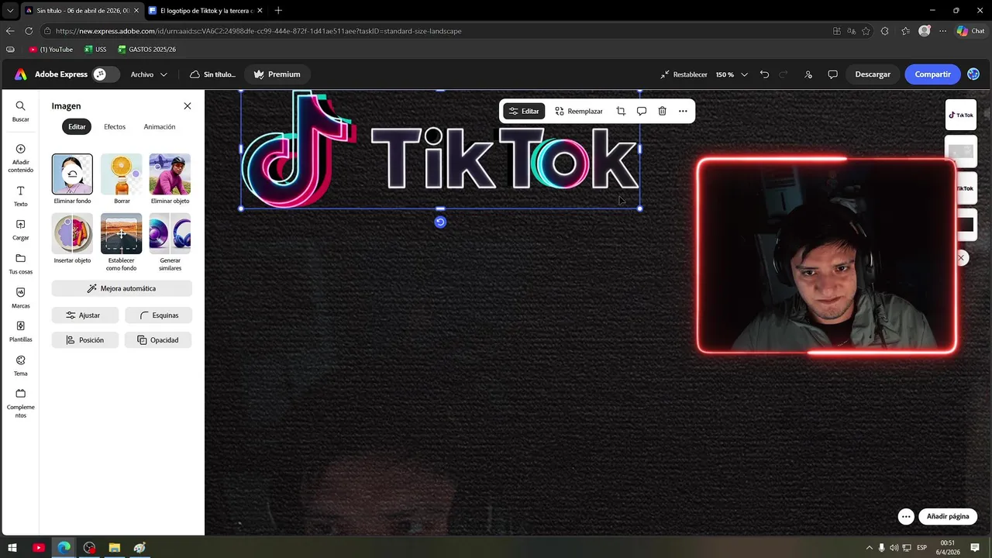
Task: Switch to the Editar tab in Imagen panel
Action: [x=77, y=126]
